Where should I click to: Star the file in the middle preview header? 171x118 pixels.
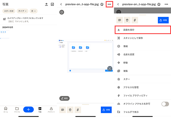102,4
